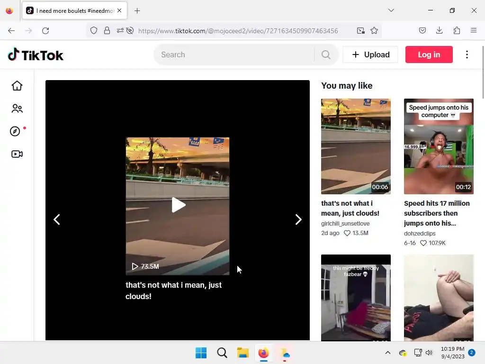Click the site security padlock icon
This screenshot has height=364, width=485.
107,30
